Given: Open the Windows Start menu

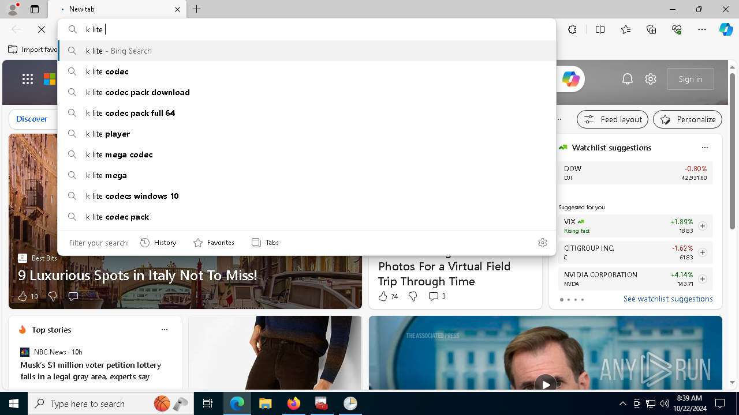Looking at the screenshot, I should coord(14,403).
